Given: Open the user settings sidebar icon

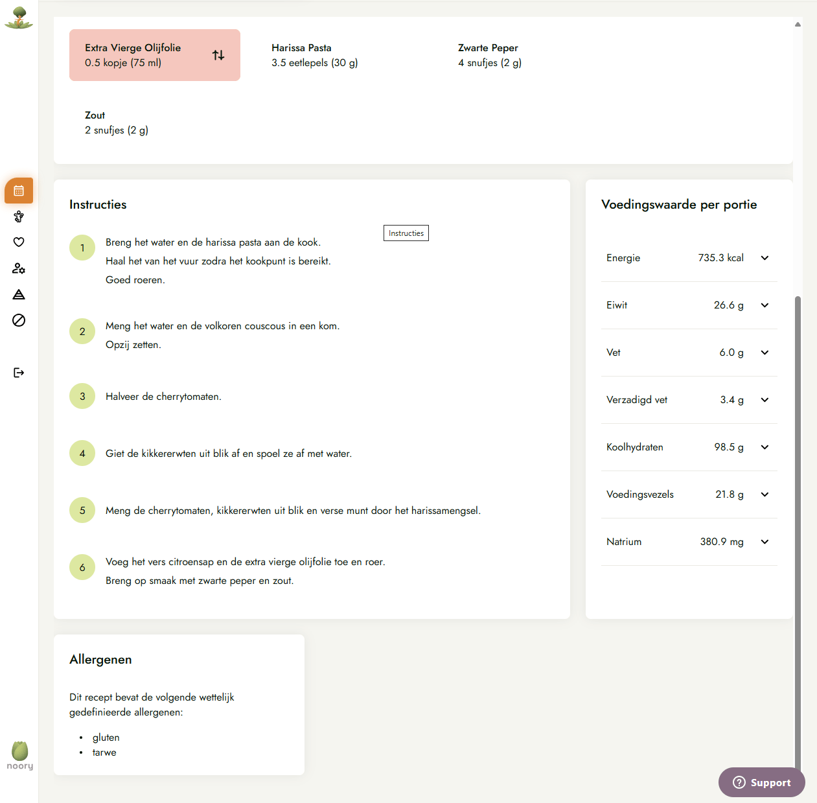Looking at the screenshot, I should (18, 268).
